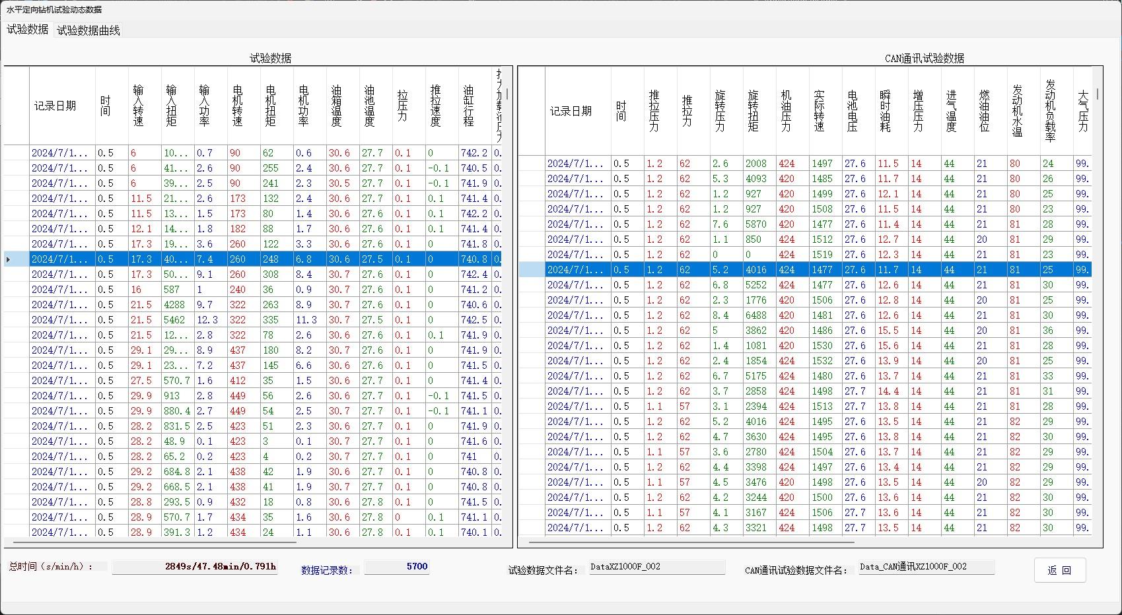The height and width of the screenshot is (615, 1122).
Task: Select the 电池电压 column header
Action: 859,111
